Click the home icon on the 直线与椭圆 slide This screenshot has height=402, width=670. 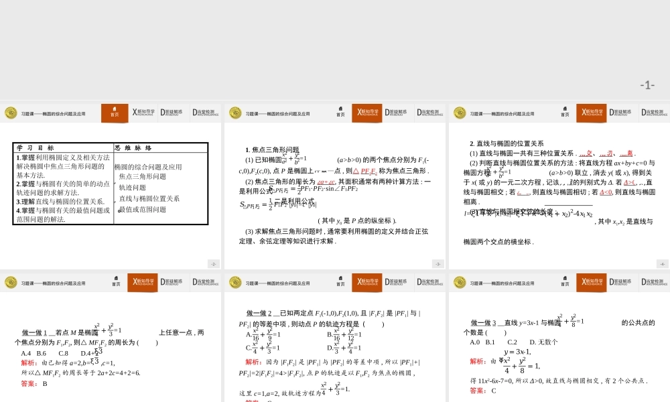[565, 113]
